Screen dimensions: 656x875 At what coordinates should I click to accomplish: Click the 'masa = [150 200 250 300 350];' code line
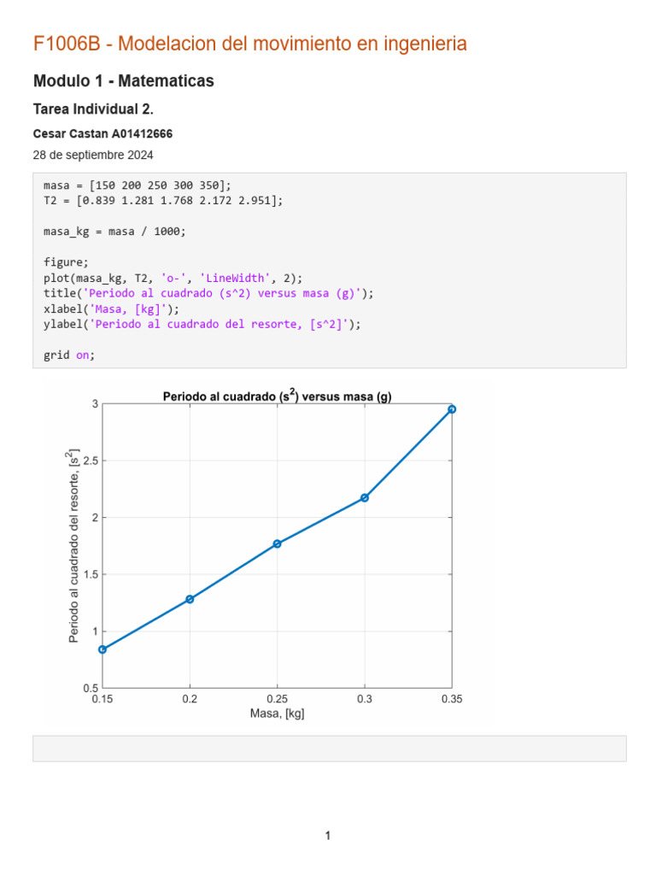coord(138,185)
